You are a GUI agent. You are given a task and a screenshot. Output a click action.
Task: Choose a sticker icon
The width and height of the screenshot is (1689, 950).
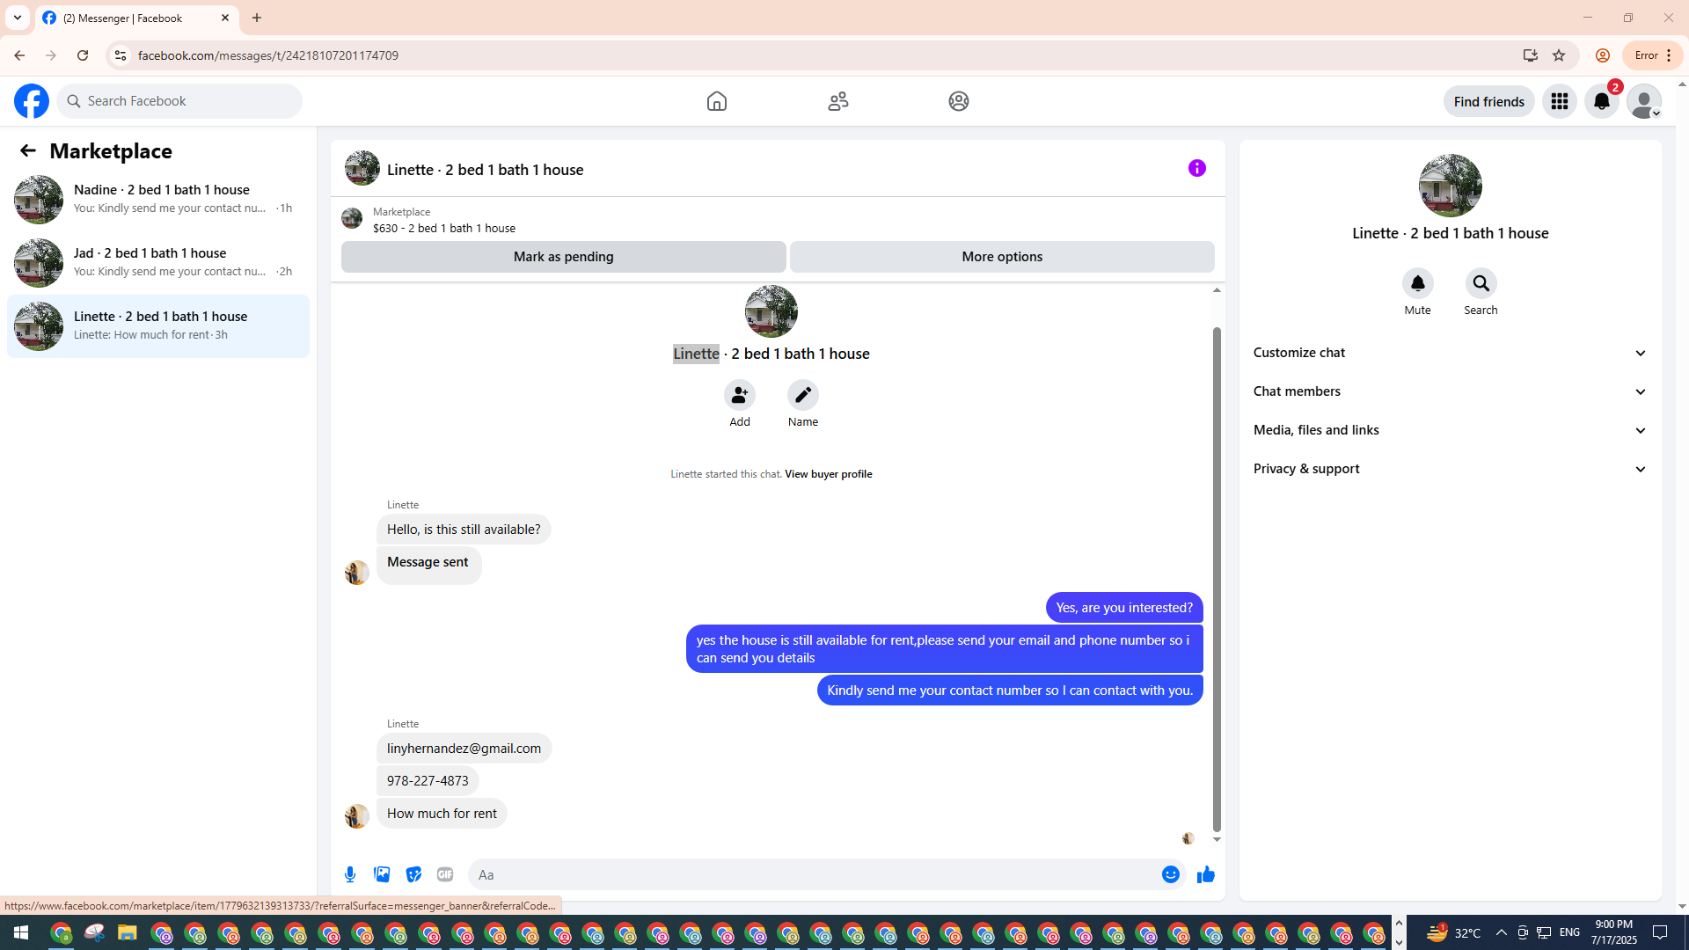(x=413, y=874)
